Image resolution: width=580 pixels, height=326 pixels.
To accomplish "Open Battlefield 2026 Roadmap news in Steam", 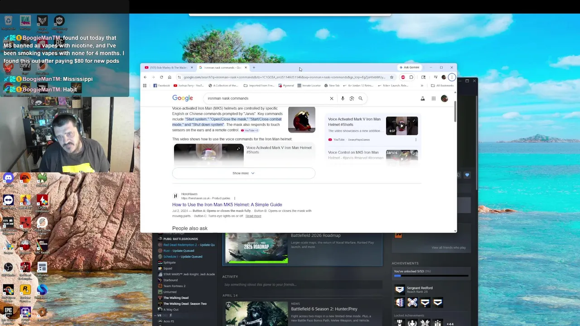I will 303,248.
